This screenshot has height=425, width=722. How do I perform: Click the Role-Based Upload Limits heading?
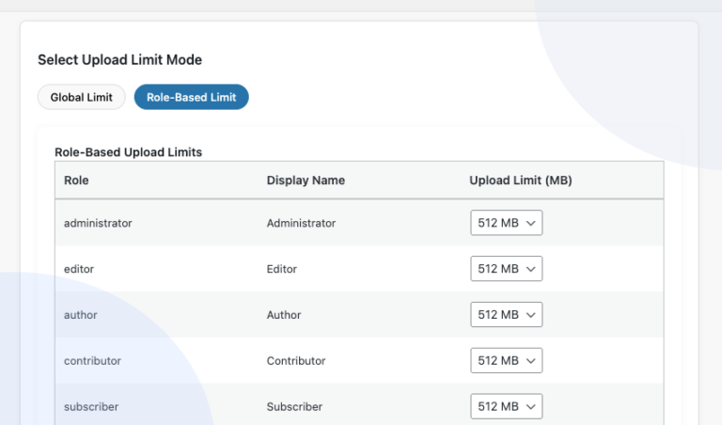coord(129,152)
